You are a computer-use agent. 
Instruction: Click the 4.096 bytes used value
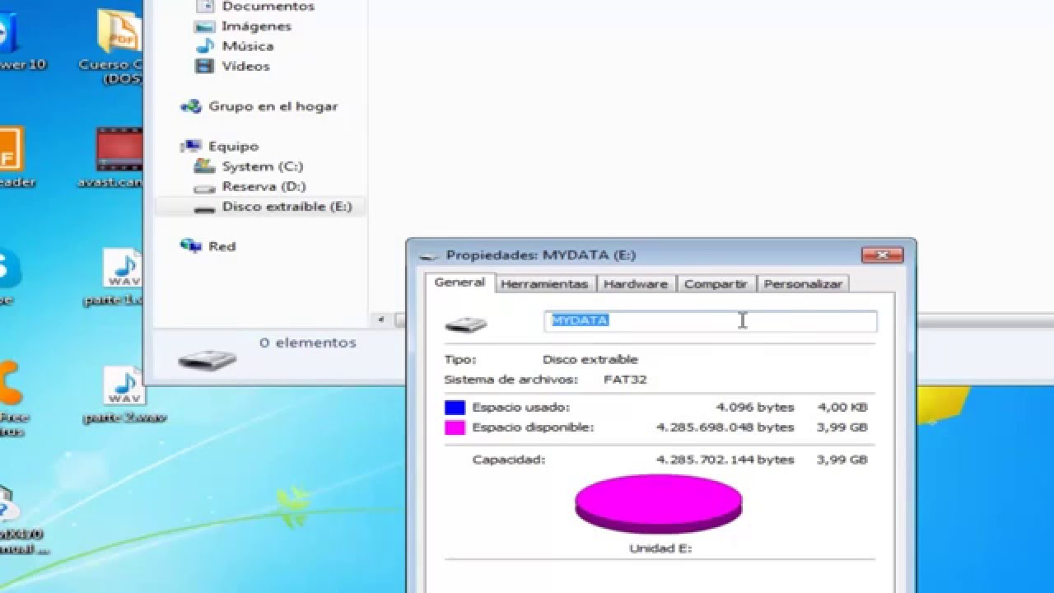point(755,407)
